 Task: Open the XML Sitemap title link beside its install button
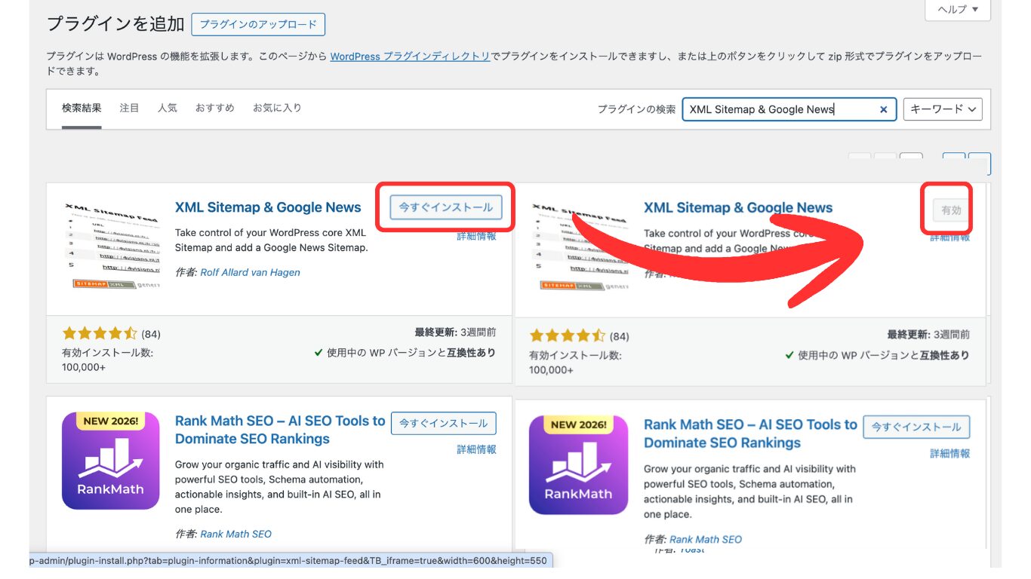[x=268, y=207]
